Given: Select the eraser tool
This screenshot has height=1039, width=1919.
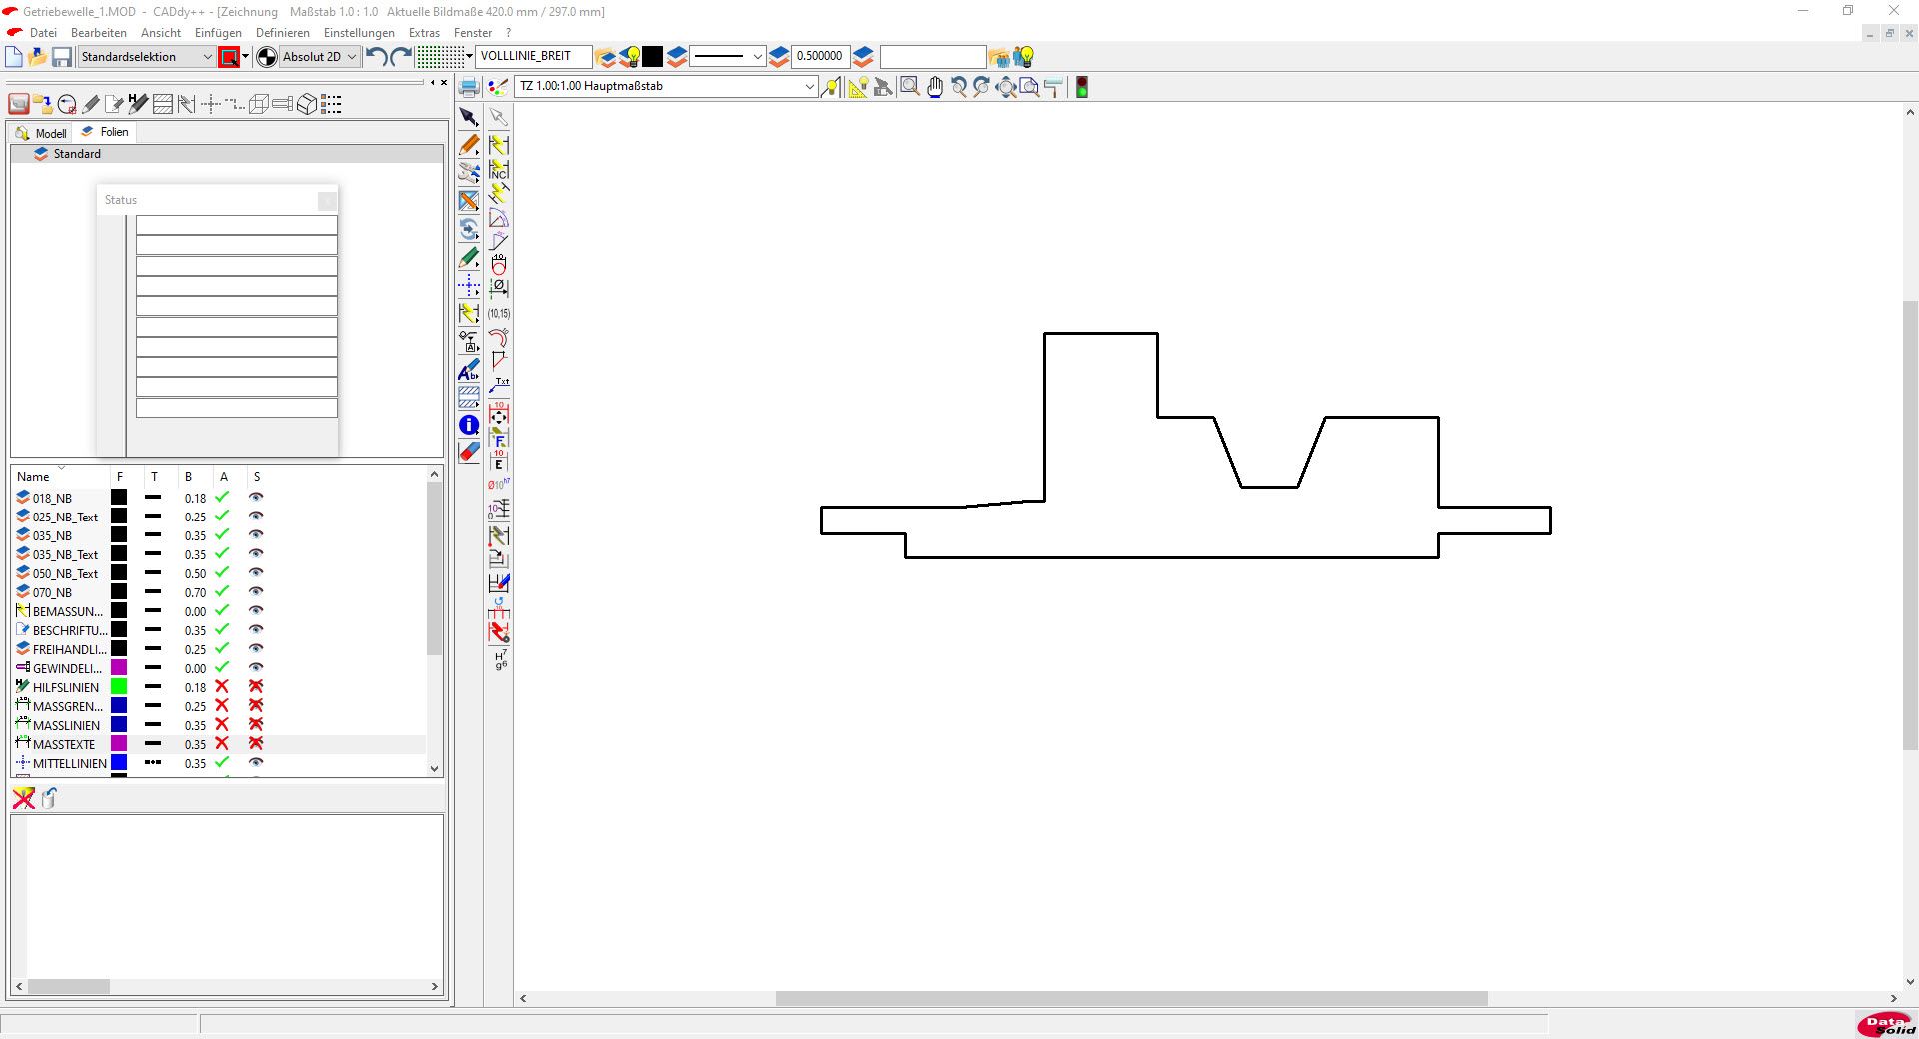Looking at the screenshot, I should click(469, 453).
